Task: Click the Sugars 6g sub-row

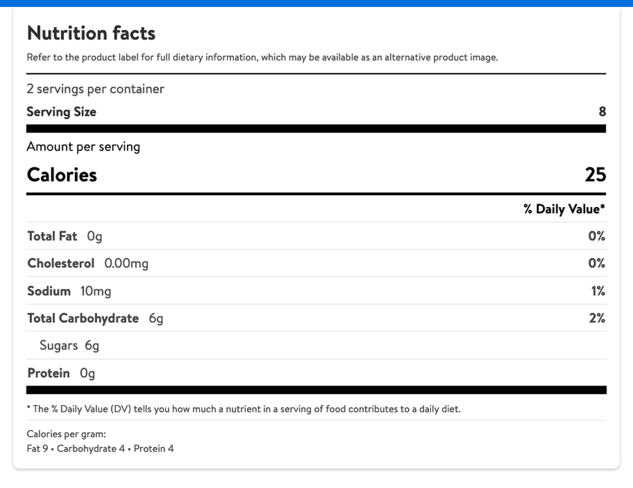Action: (316, 346)
